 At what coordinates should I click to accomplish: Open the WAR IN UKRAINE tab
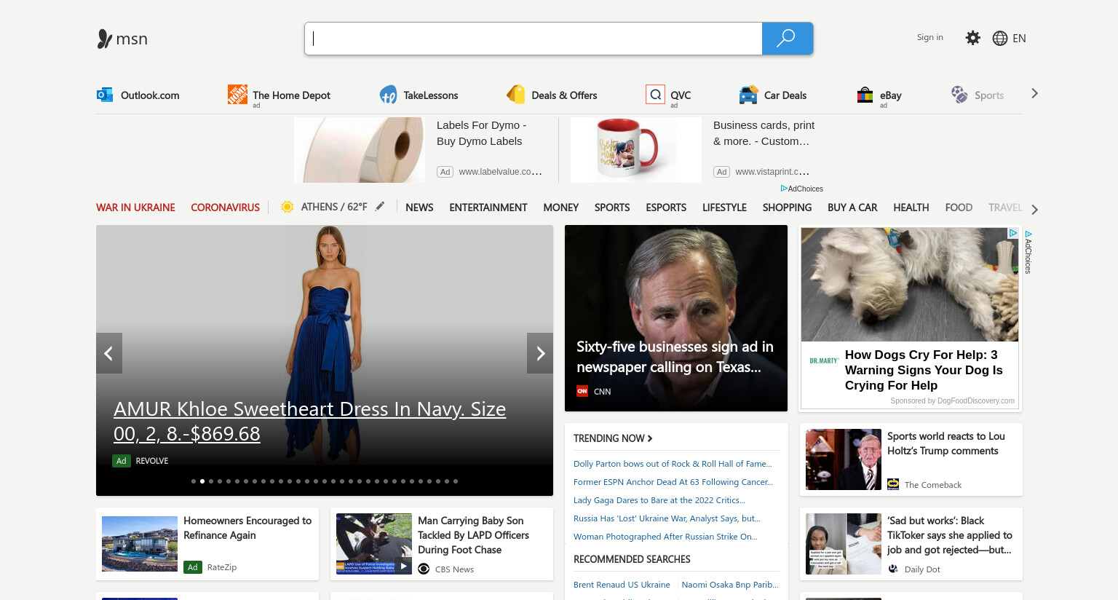click(x=135, y=208)
